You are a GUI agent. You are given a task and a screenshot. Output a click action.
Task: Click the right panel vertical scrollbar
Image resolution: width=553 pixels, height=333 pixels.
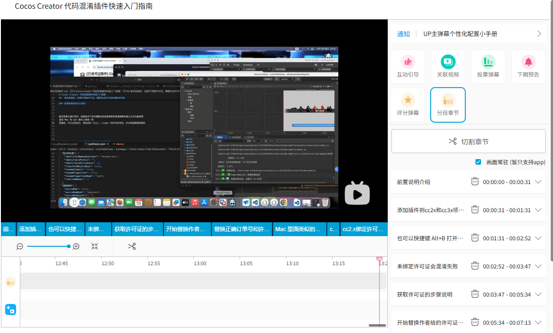pos(552,131)
